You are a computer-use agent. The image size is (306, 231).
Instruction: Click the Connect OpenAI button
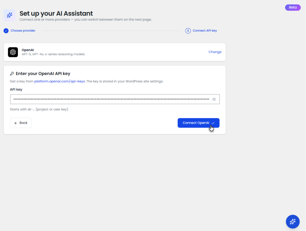[198, 123]
